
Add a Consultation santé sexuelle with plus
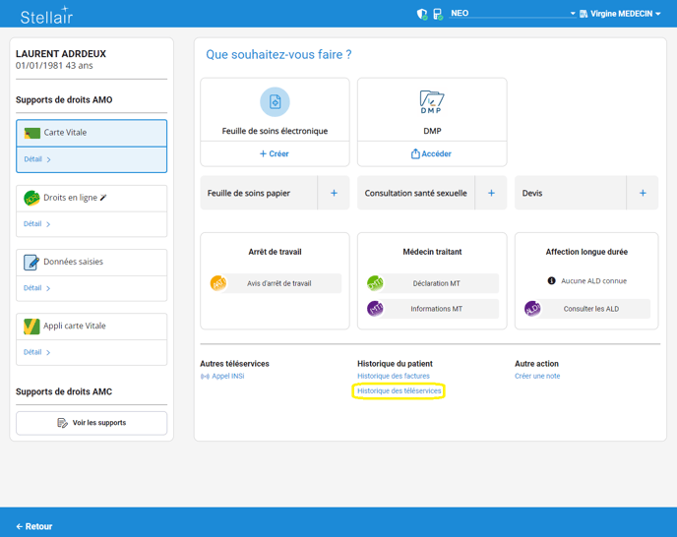[x=491, y=193]
